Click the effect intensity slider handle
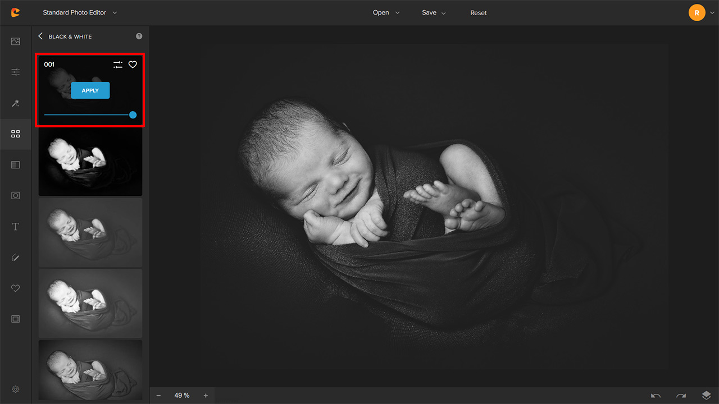The image size is (719, 404). 133,115
